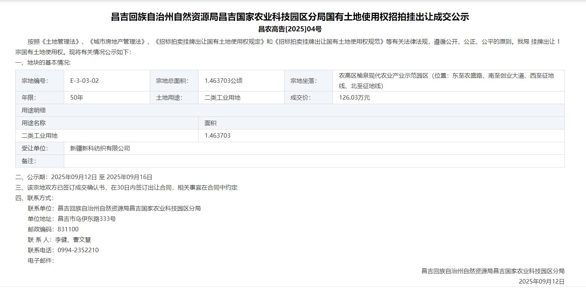Click the empty 备注 remarks cell

(314, 161)
